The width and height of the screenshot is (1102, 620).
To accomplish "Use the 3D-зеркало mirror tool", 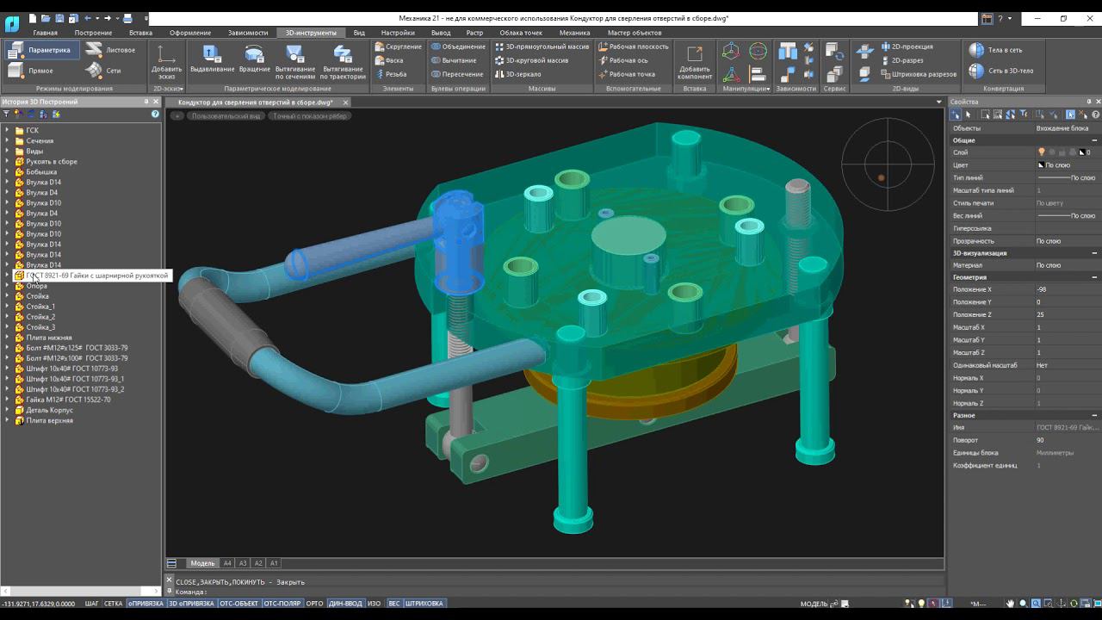I will [x=517, y=74].
